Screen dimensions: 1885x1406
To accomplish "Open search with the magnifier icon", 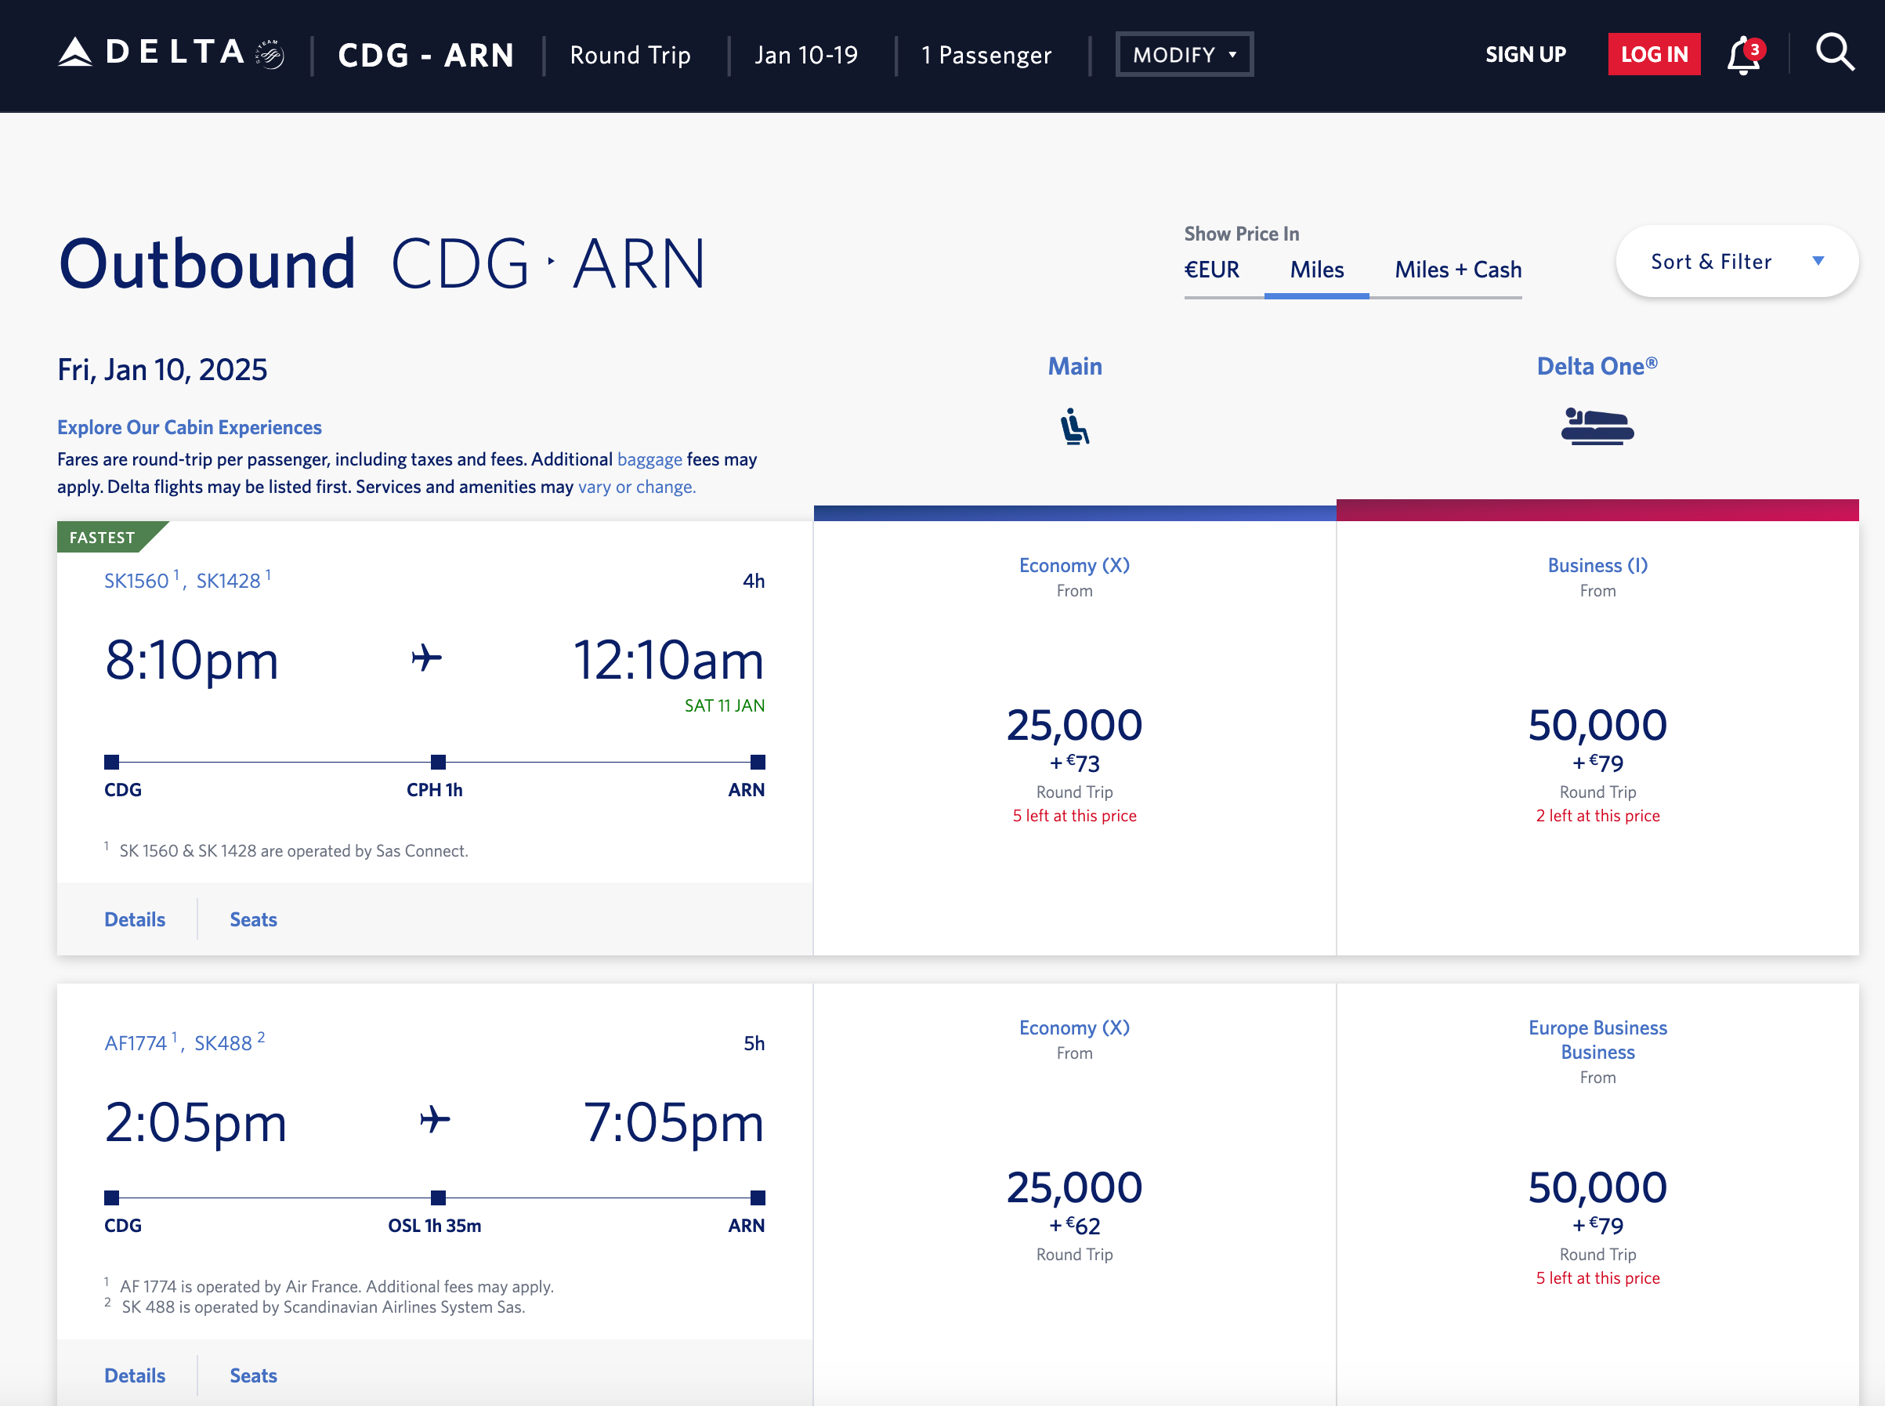I will coord(1835,53).
